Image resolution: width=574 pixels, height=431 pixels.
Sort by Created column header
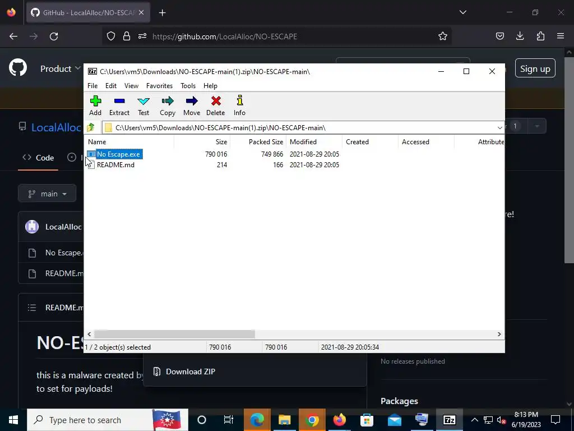(x=370, y=142)
